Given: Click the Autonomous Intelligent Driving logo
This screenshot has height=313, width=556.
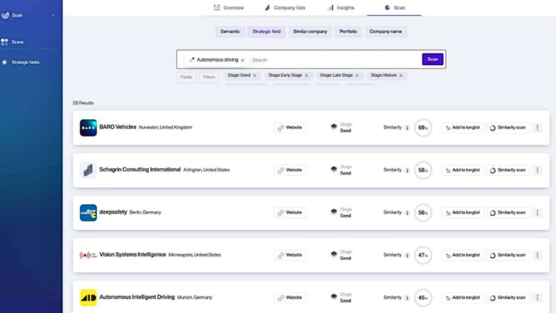Looking at the screenshot, I should coord(88,297).
